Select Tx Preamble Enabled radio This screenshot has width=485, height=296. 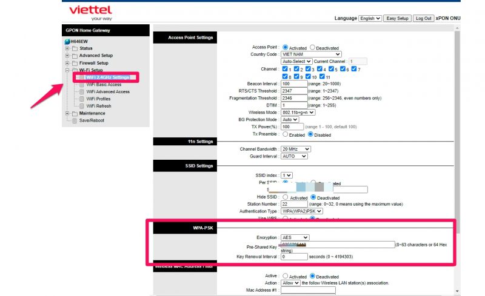(x=285, y=134)
